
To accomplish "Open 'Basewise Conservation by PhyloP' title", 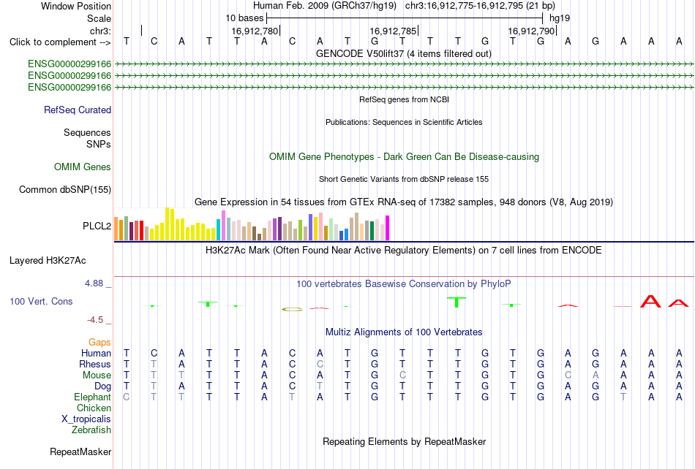I will [404, 284].
